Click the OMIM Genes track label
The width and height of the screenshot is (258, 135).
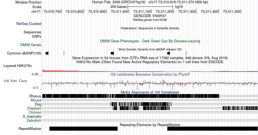click(31, 45)
